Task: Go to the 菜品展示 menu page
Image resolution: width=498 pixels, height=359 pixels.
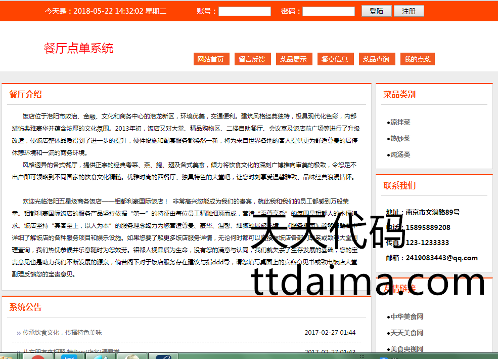Action: pyautogui.click(x=293, y=59)
